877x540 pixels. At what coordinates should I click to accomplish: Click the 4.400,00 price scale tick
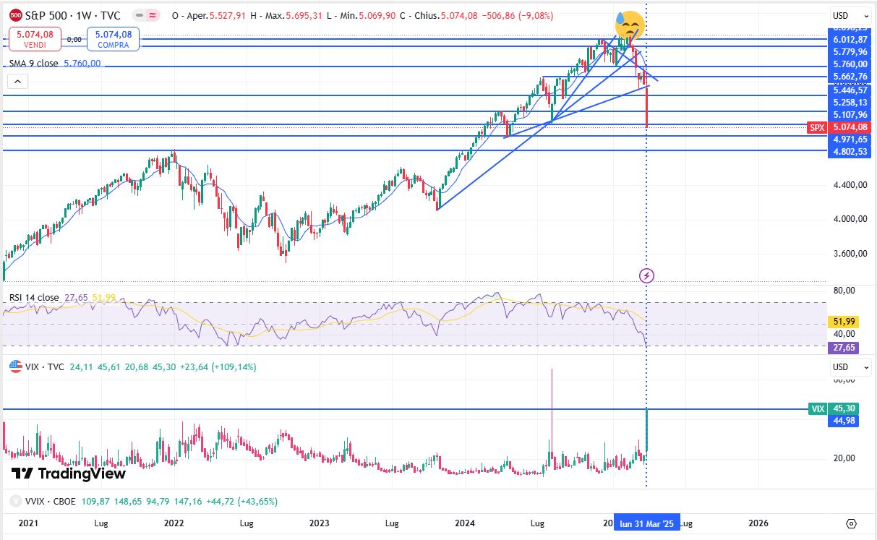coord(850,185)
